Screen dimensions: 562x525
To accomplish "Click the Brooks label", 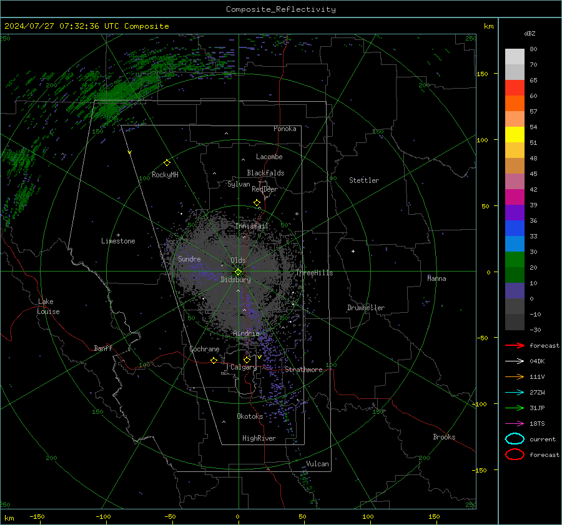I will (x=444, y=437).
